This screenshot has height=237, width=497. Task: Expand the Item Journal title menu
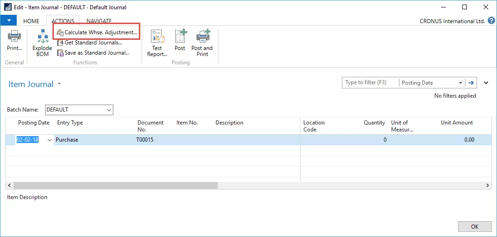tap(59, 84)
